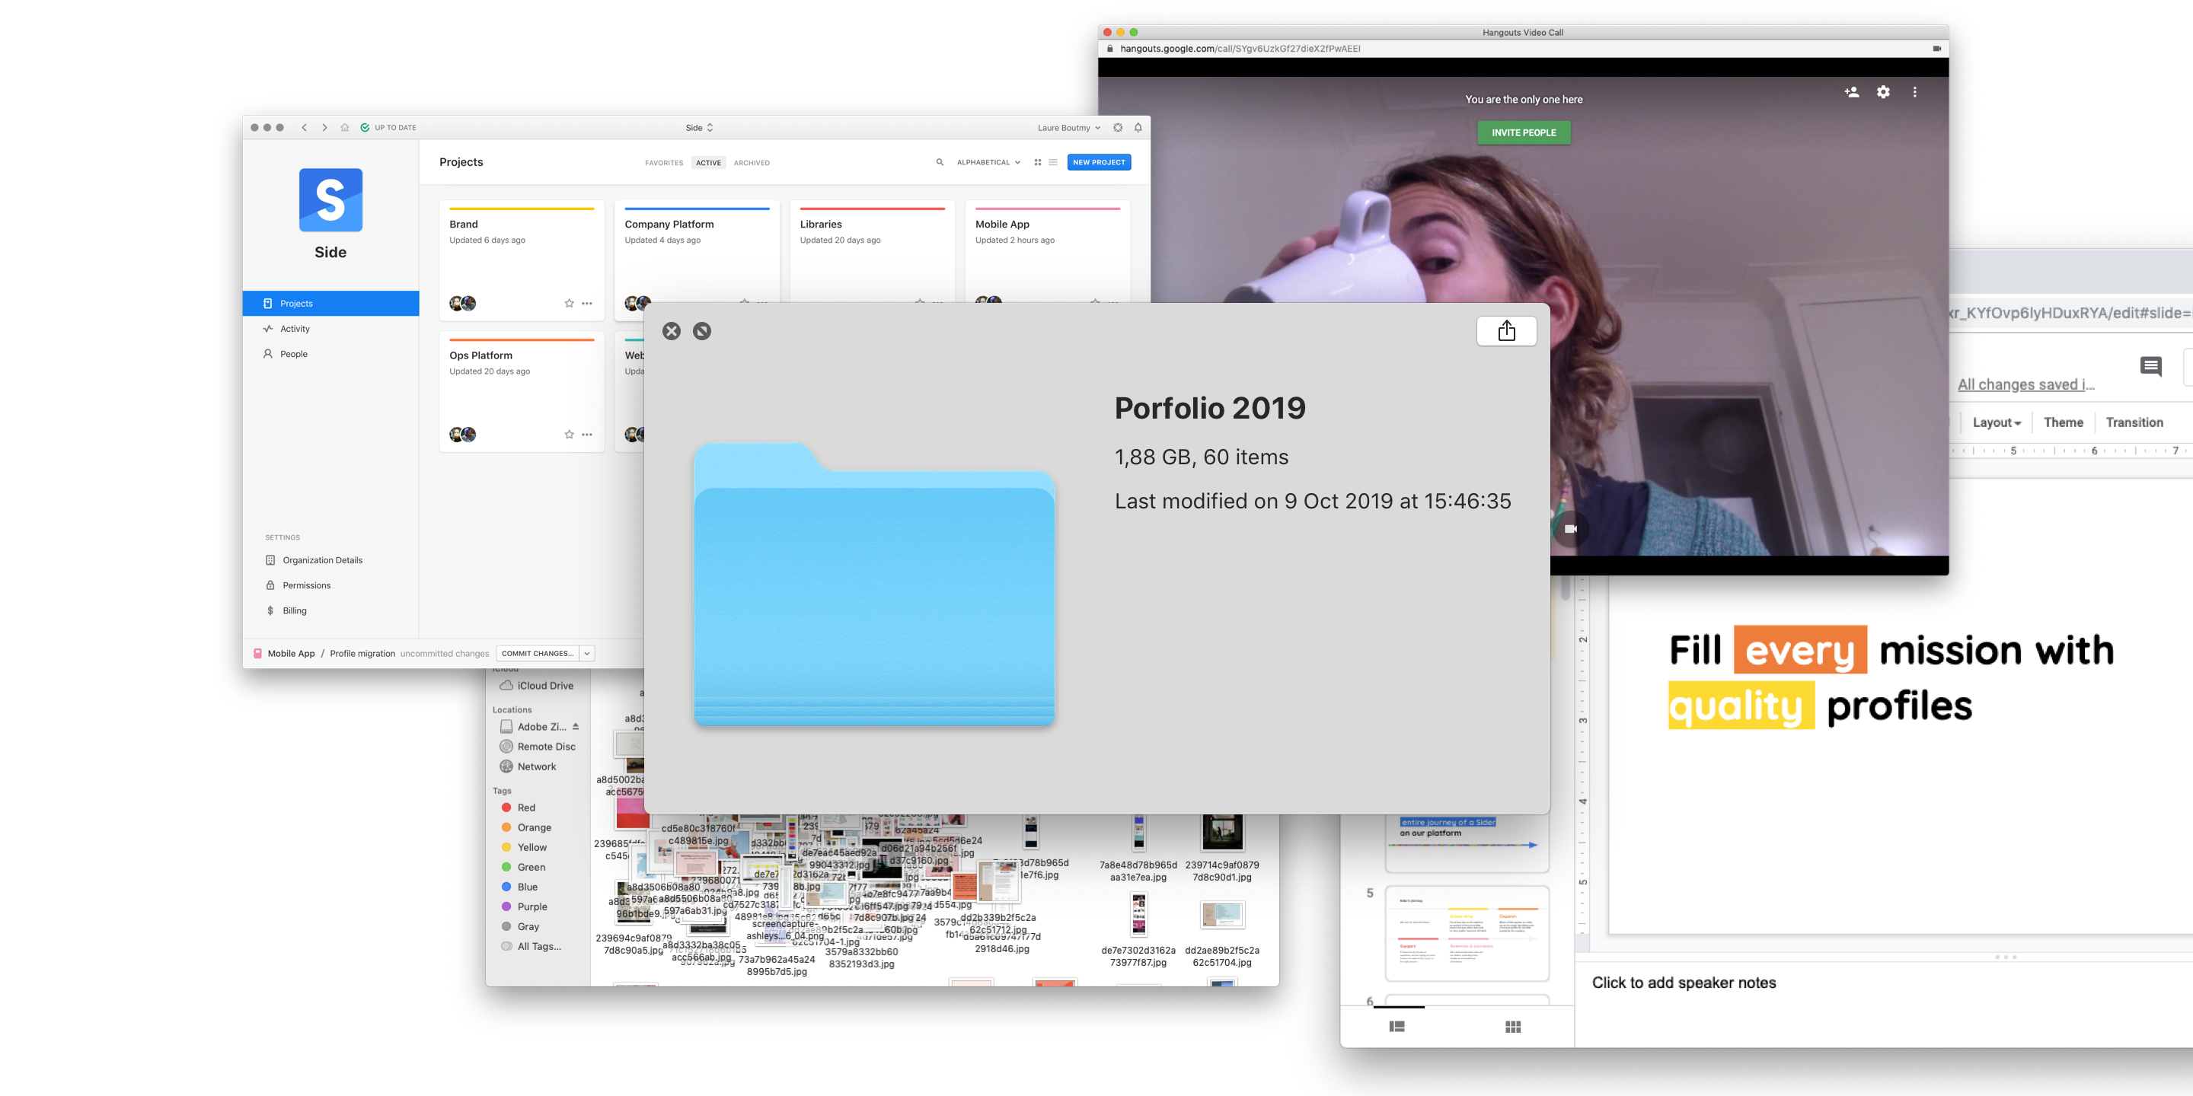This screenshot has height=1096, width=2193.
Task: Select Projects in Abstract sidebar
Action: pos(330,303)
